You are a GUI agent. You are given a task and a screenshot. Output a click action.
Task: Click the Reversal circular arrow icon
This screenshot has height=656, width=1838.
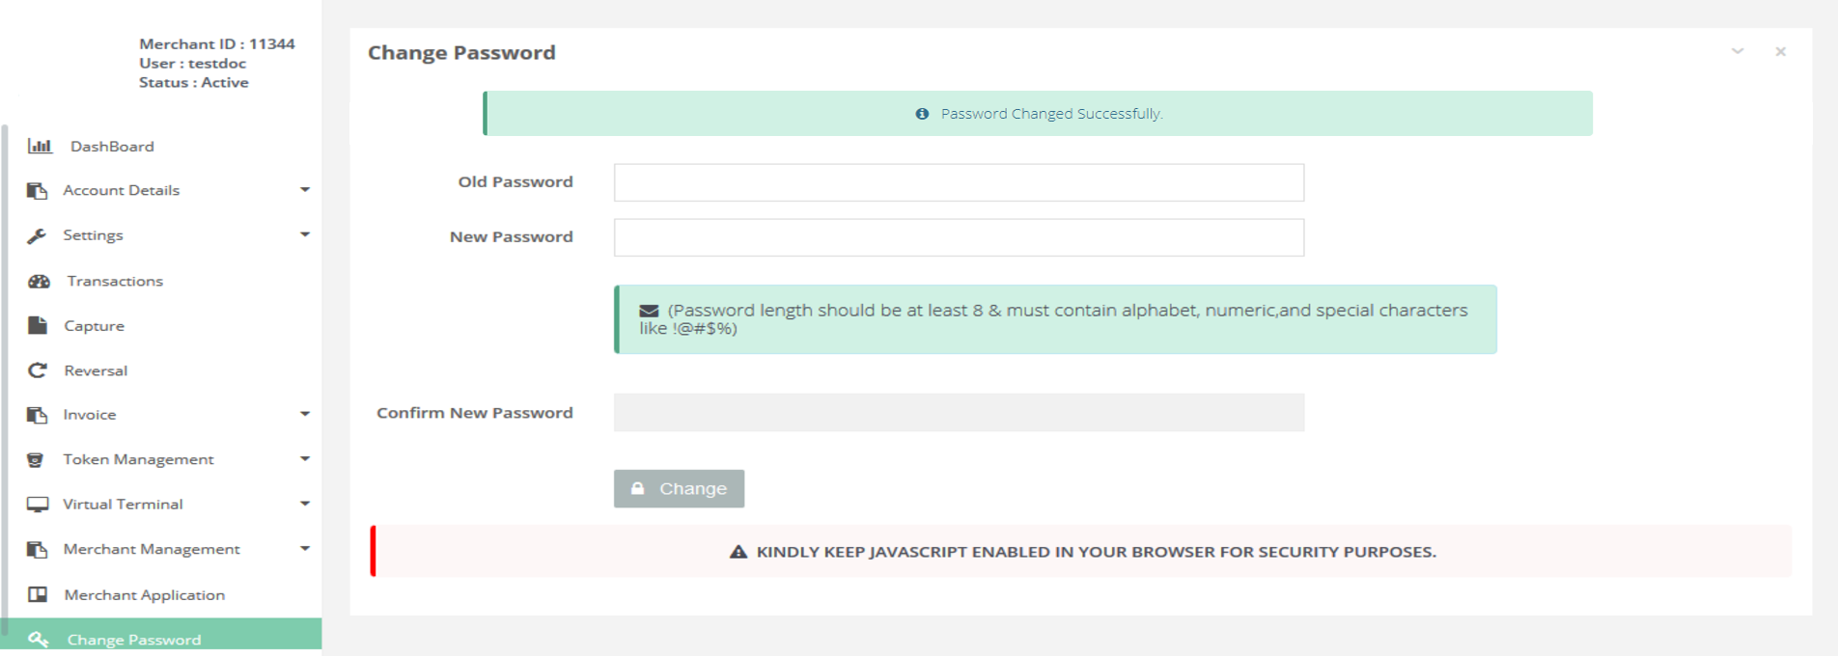point(38,370)
